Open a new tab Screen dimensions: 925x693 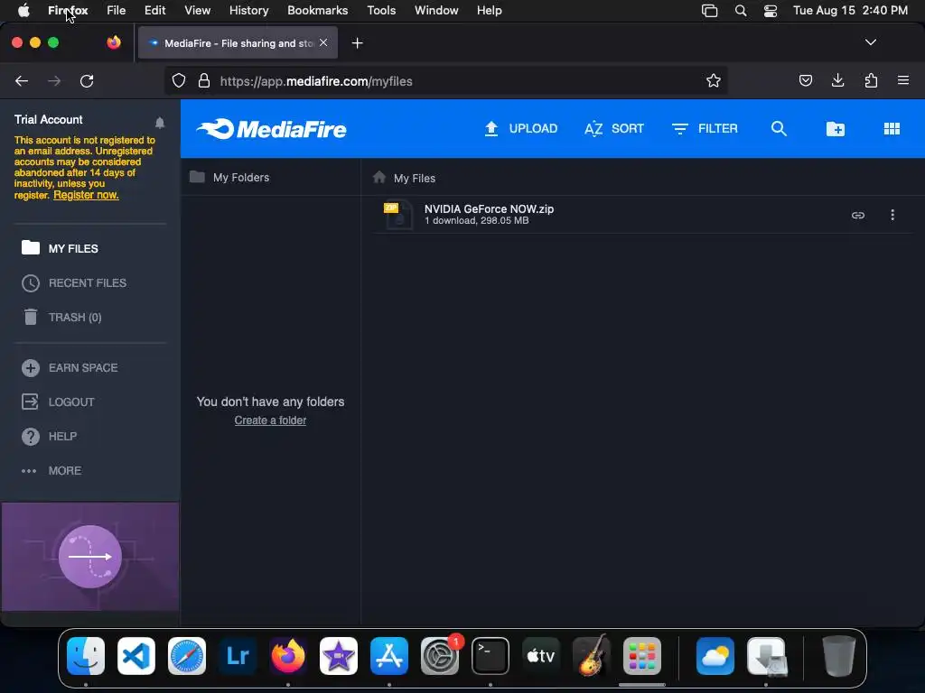pyautogui.click(x=357, y=43)
